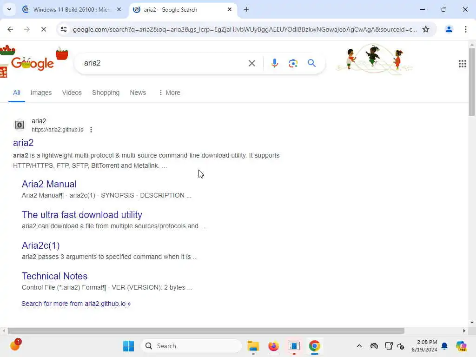Click the taskbar Search box
Screen dimensions: 476x357
click(x=191, y=346)
